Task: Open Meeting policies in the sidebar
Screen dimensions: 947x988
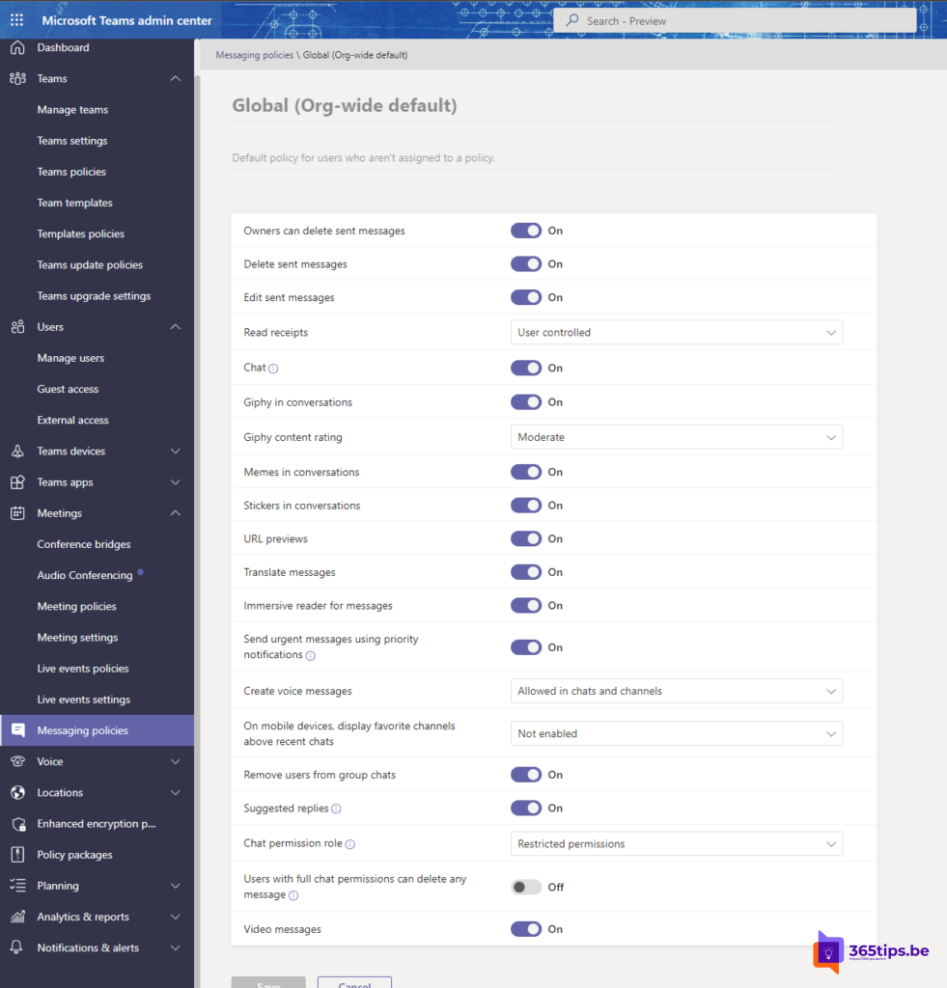Action: tap(76, 607)
